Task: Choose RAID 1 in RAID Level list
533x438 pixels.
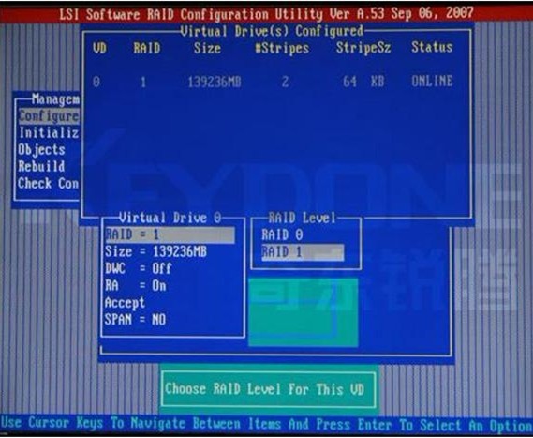Action: point(303,252)
